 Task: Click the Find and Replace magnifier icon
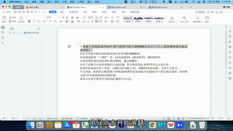[x=197, y=18]
